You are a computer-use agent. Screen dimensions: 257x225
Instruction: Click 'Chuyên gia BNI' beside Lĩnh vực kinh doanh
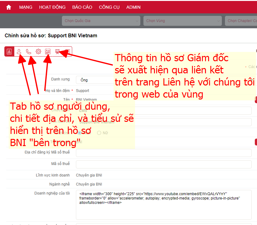[x=89, y=175]
